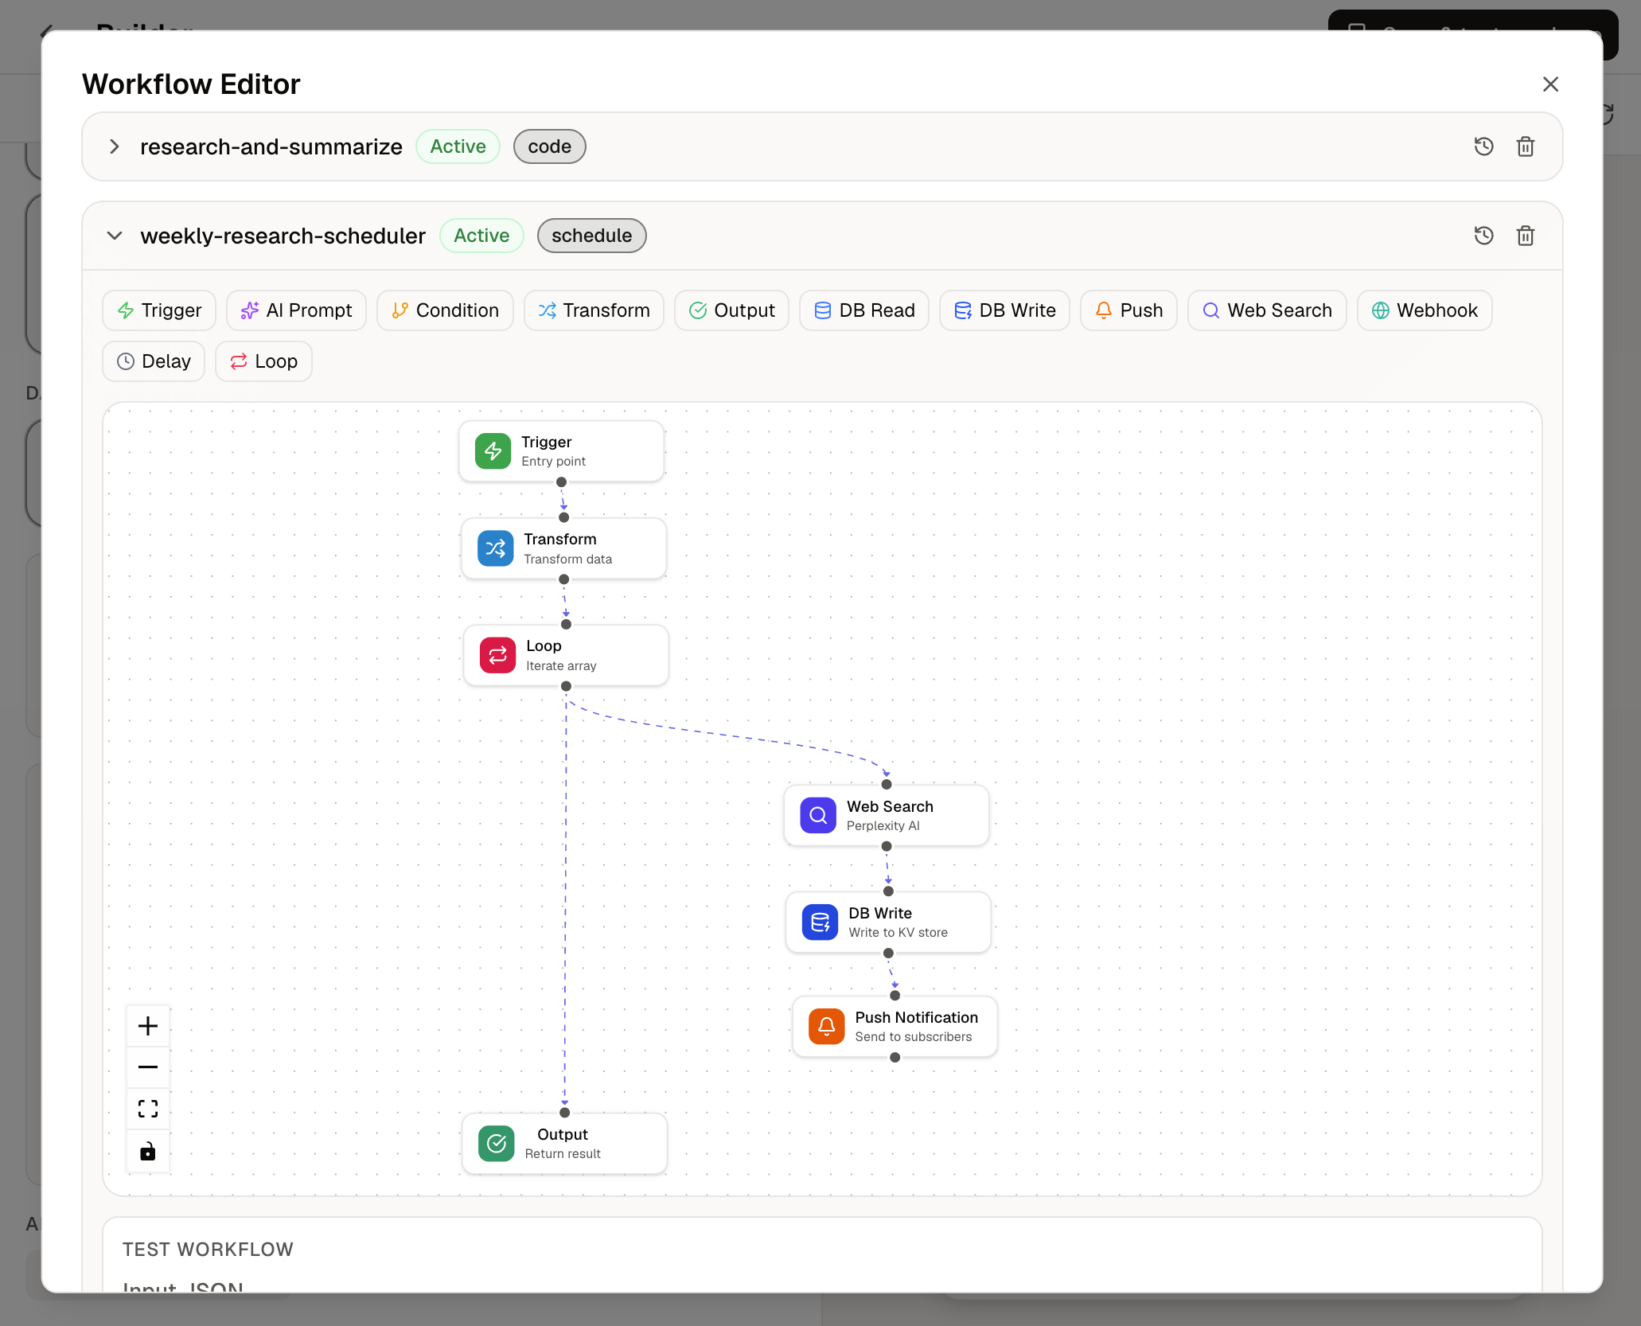Open the TEST WORKFLOW section
The image size is (1641, 1326).
click(208, 1249)
